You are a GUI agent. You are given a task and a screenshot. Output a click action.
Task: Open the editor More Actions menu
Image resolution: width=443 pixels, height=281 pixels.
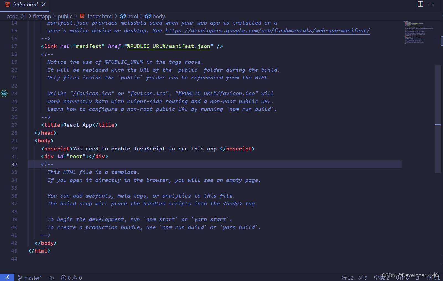click(431, 4)
